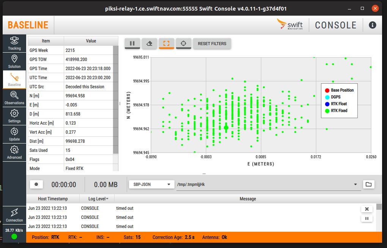Toggle zoom-all extents icon
The width and height of the screenshot is (387, 248).
tap(166, 44)
